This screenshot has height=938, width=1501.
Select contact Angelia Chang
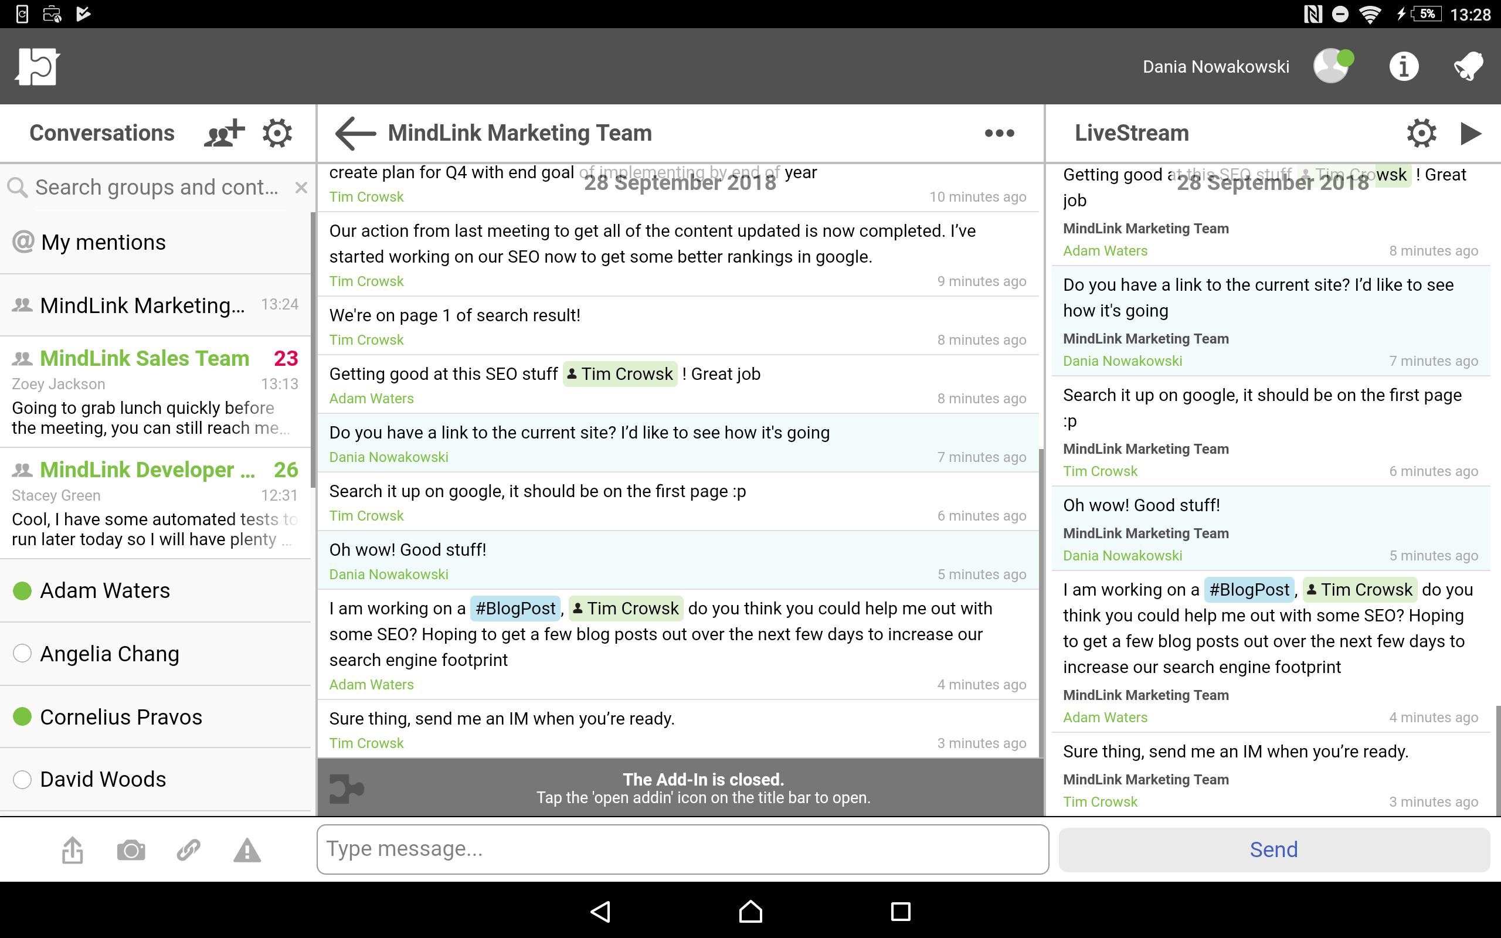point(155,654)
